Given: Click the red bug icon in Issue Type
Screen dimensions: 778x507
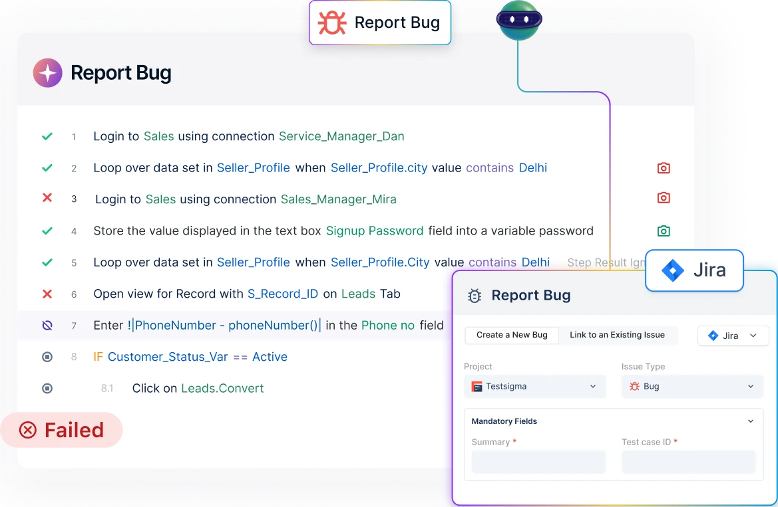Looking at the screenshot, I should (634, 387).
